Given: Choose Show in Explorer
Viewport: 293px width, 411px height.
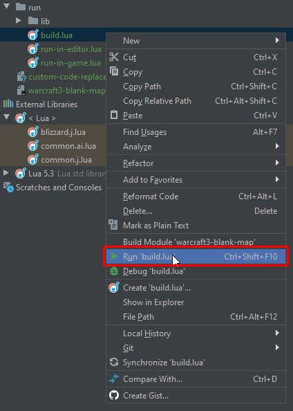Looking at the screenshot, I should click(196, 302).
